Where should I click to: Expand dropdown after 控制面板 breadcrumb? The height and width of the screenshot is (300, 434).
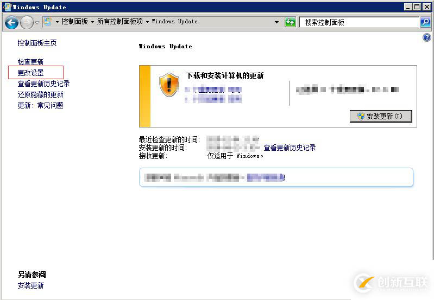92,22
